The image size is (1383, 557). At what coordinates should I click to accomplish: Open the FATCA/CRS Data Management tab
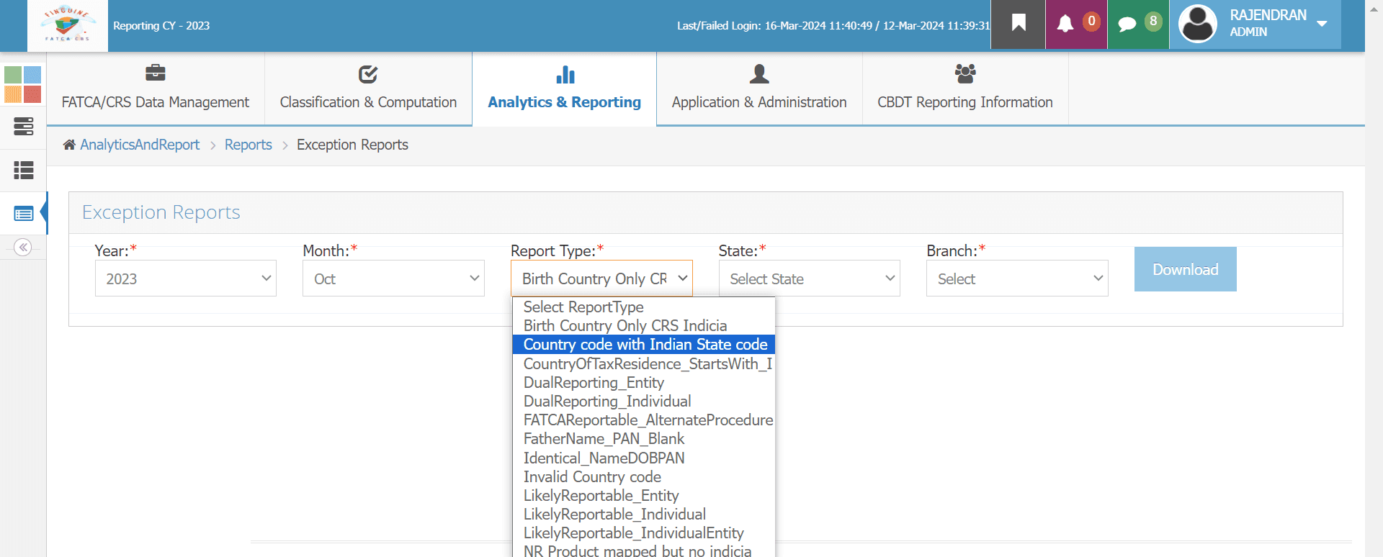[x=156, y=89]
